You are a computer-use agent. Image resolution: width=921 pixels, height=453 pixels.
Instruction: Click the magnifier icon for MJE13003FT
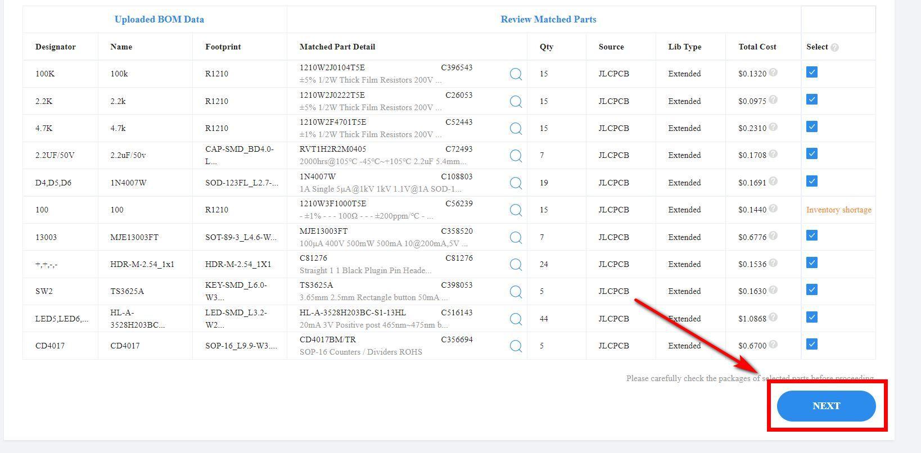[516, 237]
